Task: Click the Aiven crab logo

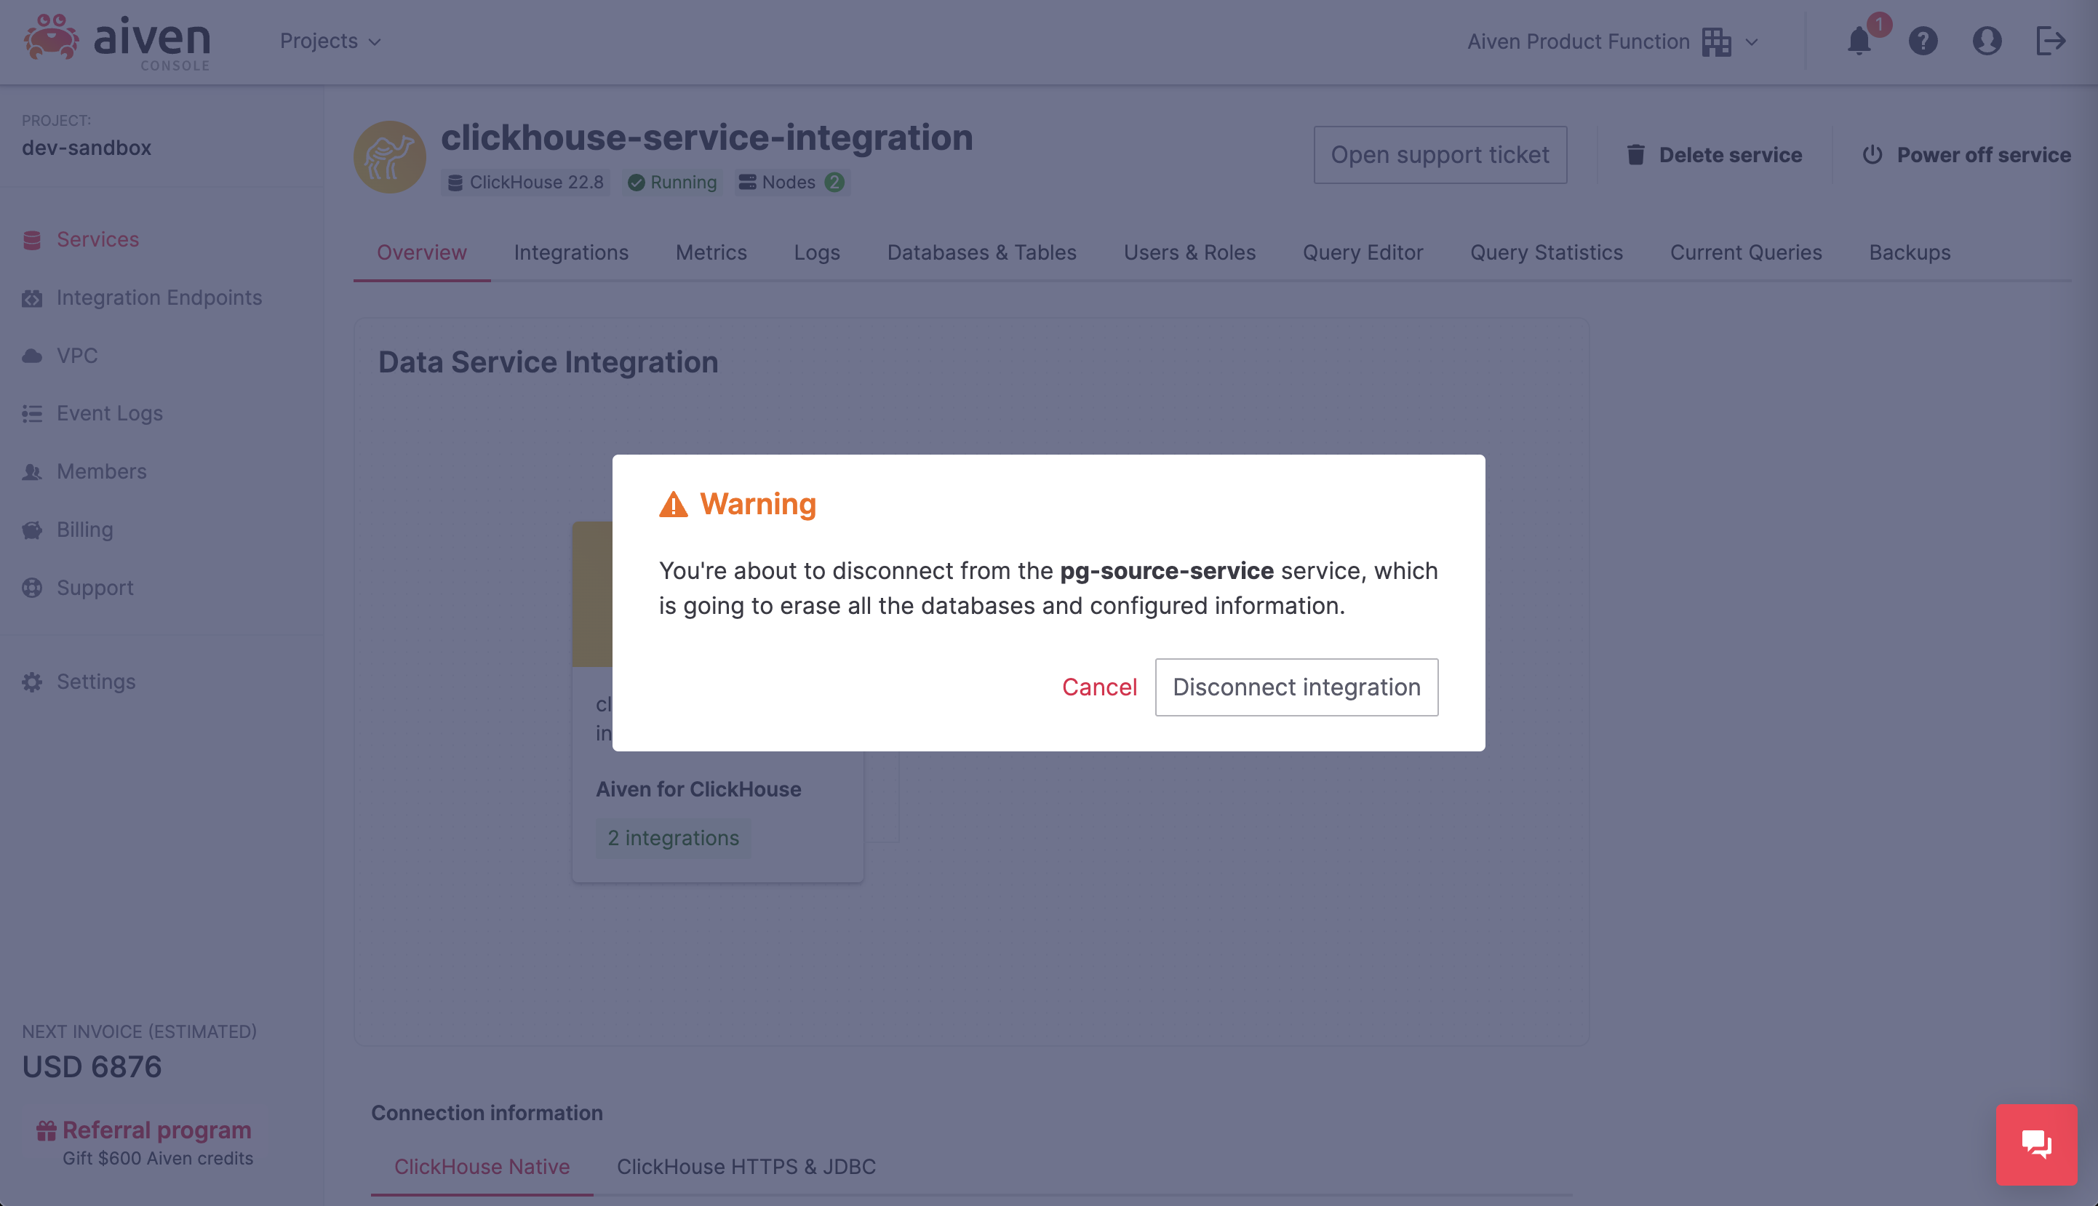Action: (52, 38)
